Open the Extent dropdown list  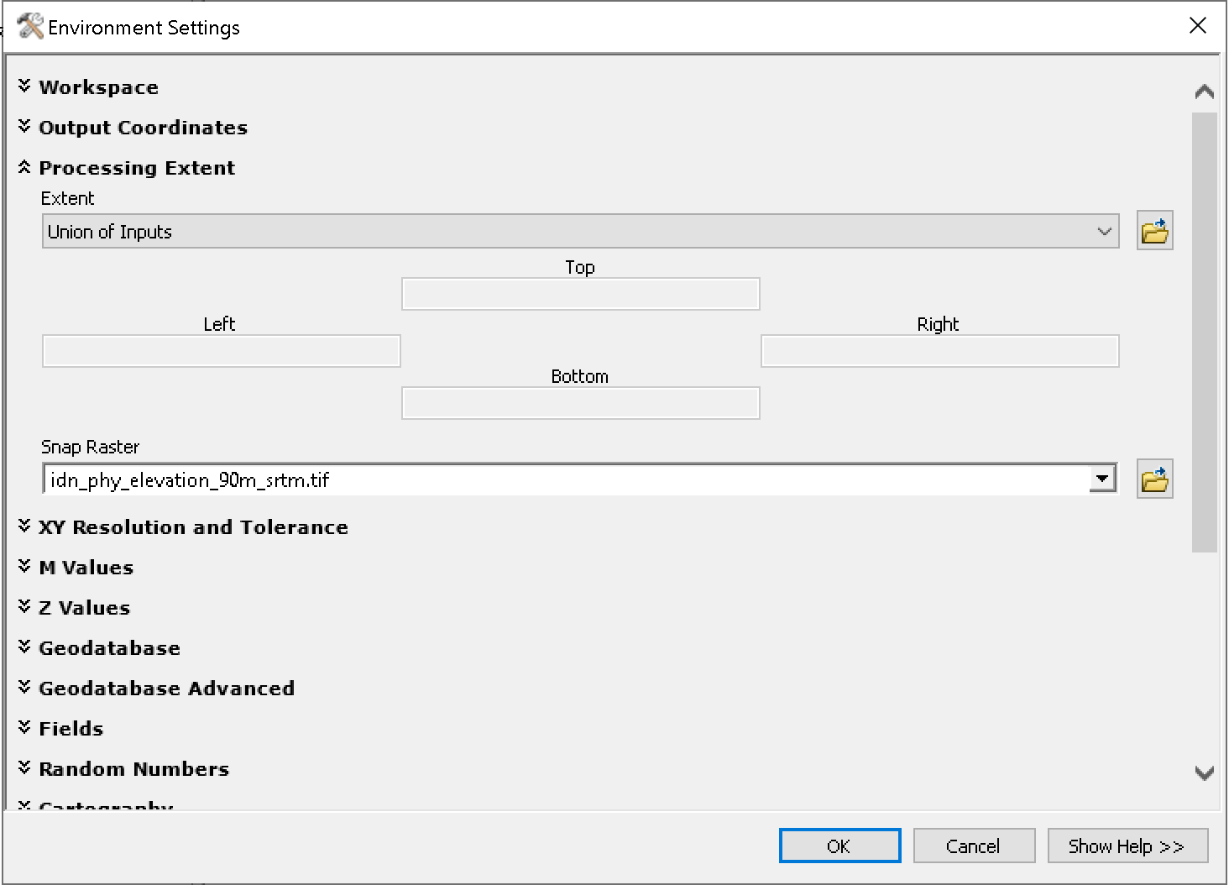point(1104,232)
